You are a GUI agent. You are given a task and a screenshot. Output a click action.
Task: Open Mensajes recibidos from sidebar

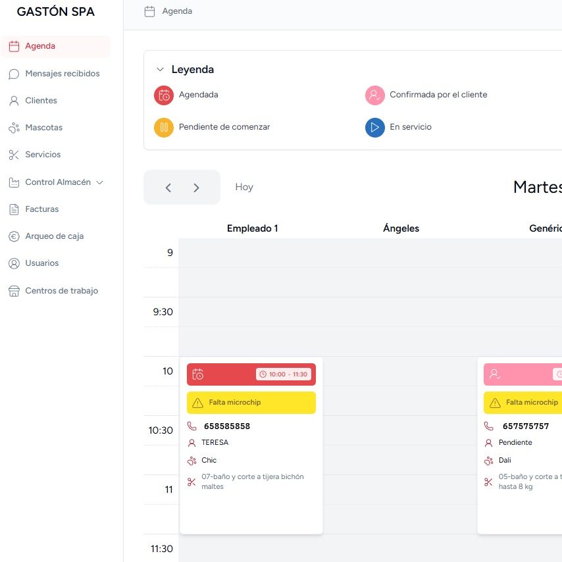63,74
